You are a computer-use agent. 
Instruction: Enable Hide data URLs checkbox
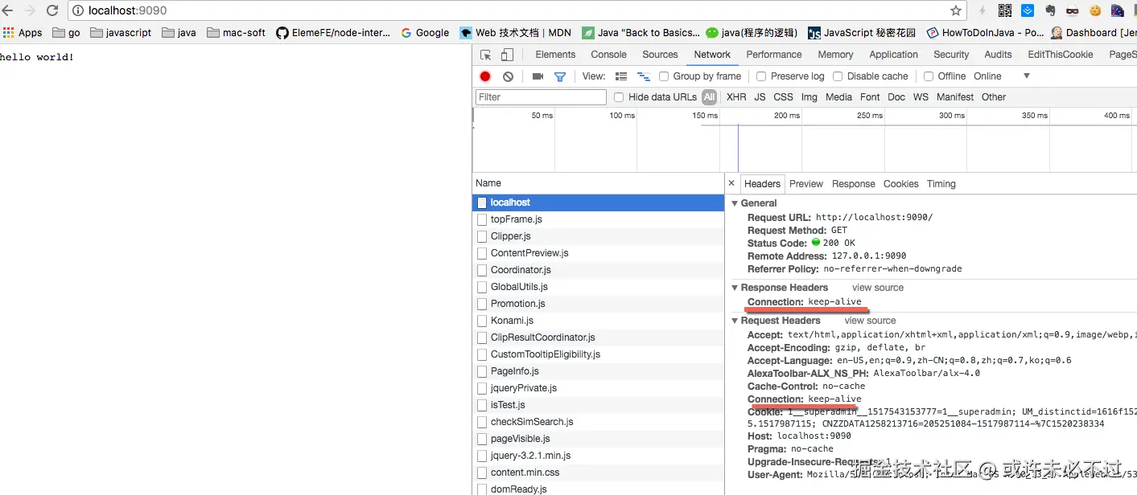619,97
